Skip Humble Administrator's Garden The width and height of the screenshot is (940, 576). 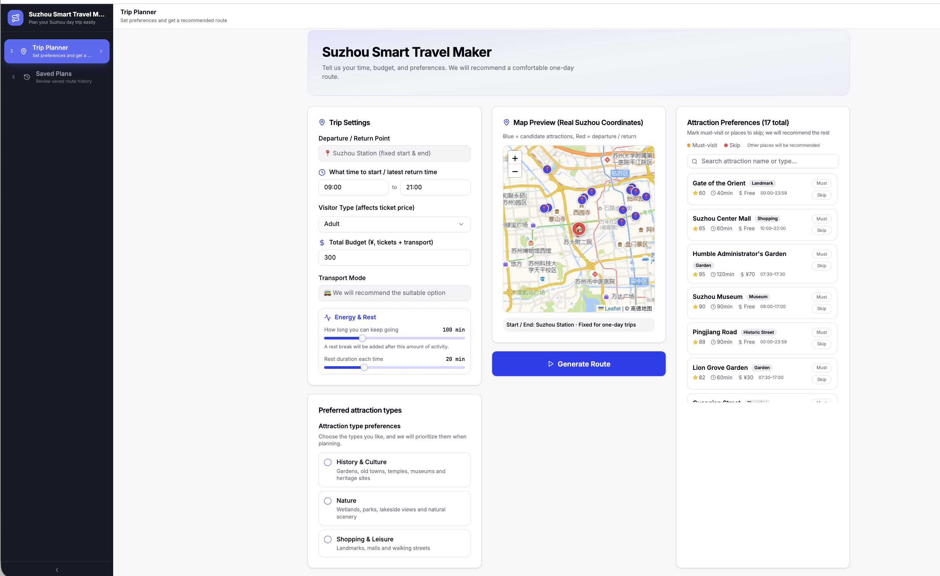tap(822, 266)
